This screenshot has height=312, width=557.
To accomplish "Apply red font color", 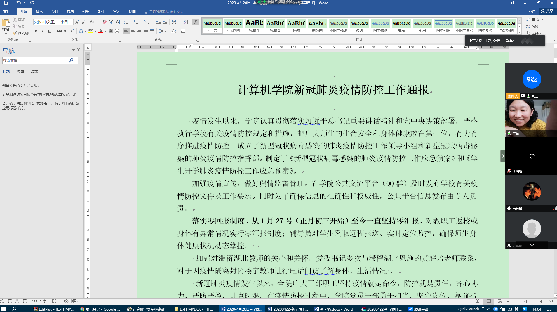I will click(x=101, y=31).
